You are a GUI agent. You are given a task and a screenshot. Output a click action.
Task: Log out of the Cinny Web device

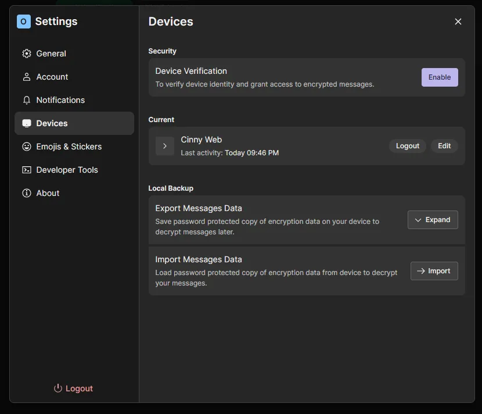[407, 146]
